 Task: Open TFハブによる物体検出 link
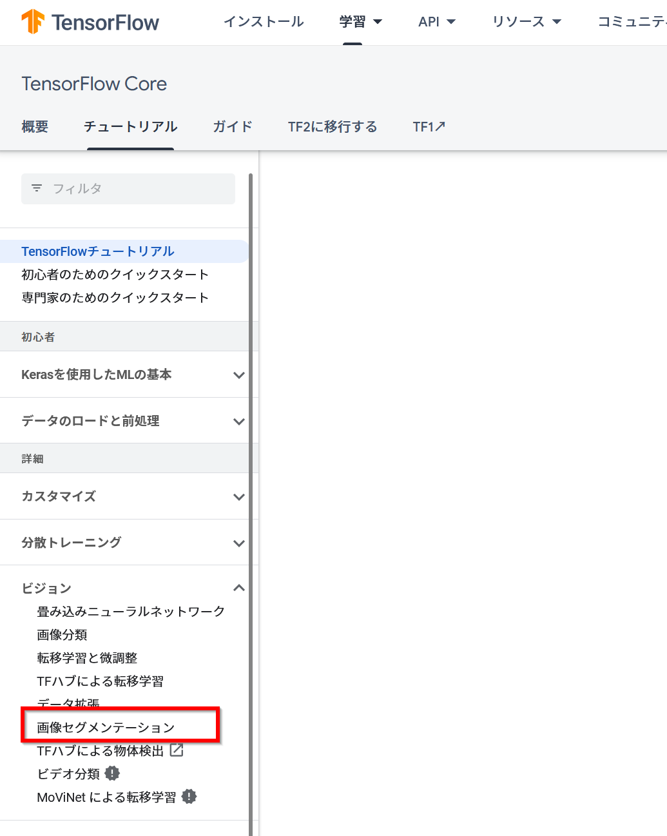tap(101, 750)
